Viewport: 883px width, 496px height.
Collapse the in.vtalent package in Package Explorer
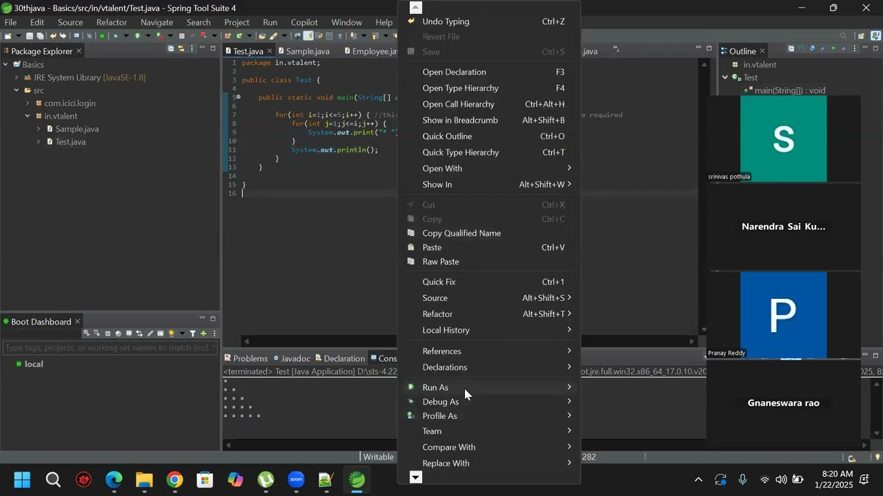28,116
